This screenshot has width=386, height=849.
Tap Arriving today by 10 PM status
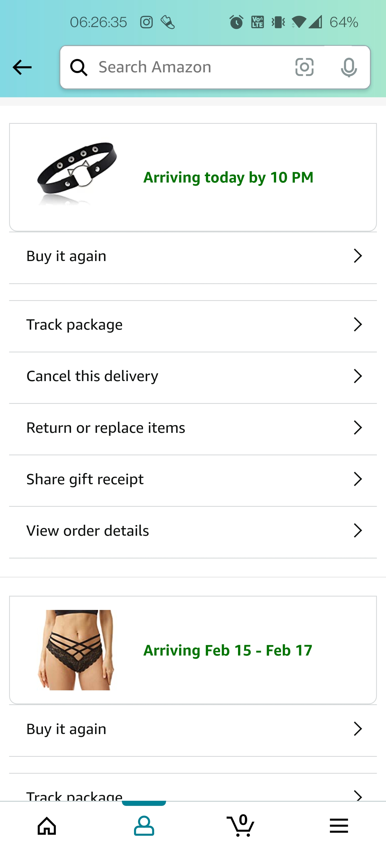(x=228, y=177)
